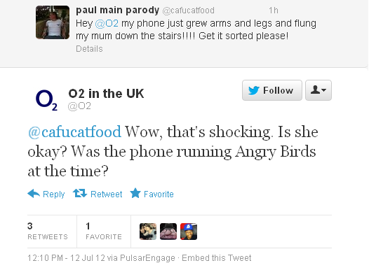369x277 pixels.
Task: Click the Retweet arrows icon
Action: (x=80, y=194)
